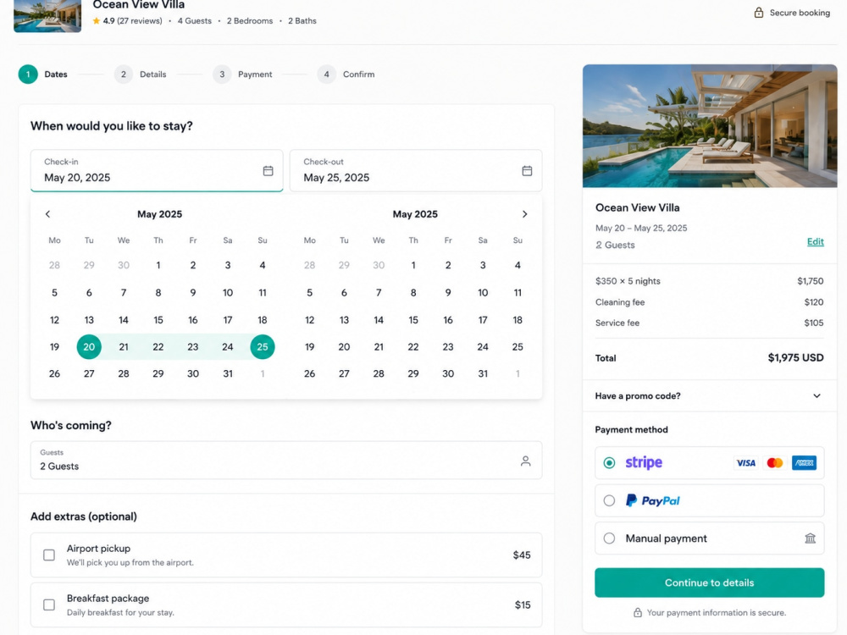Go to next month arrow

click(x=524, y=214)
